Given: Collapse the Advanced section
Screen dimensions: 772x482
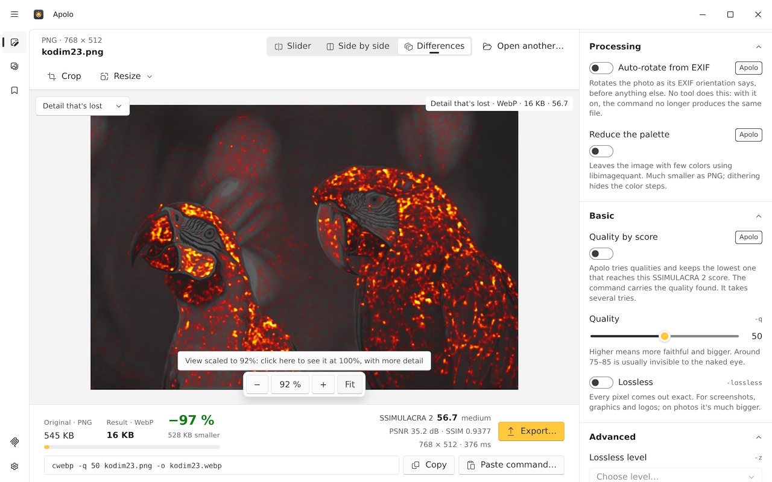Looking at the screenshot, I should click(x=758, y=437).
